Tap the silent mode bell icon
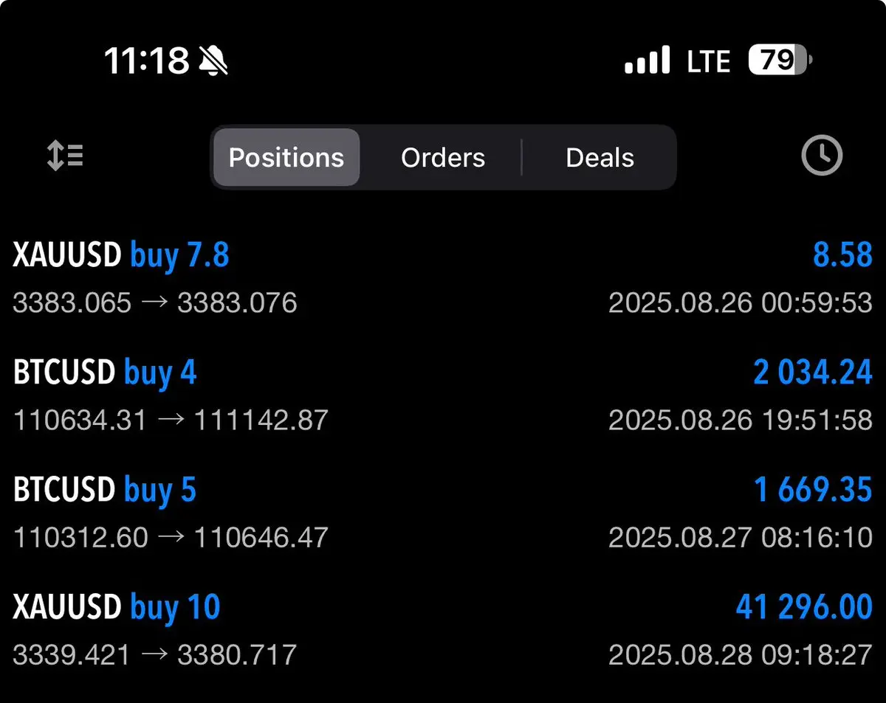The image size is (886, 703). [x=214, y=60]
